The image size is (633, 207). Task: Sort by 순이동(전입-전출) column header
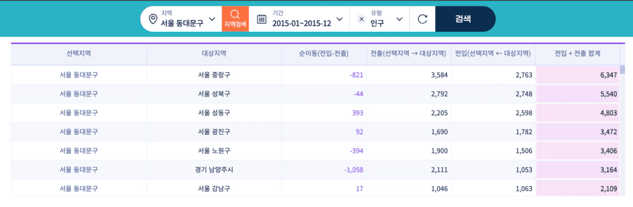pyautogui.click(x=324, y=54)
